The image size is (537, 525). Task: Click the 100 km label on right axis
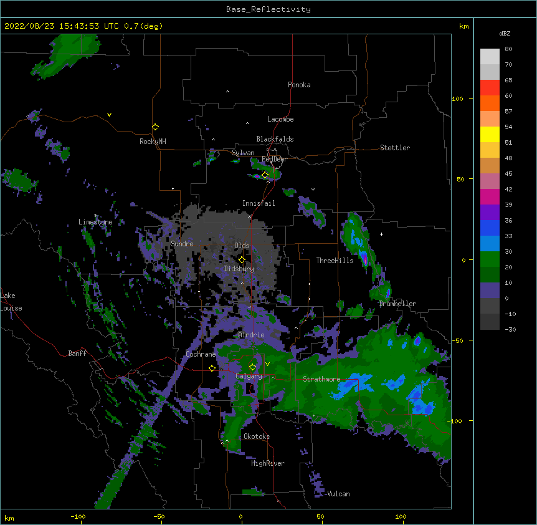tap(457, 99)
